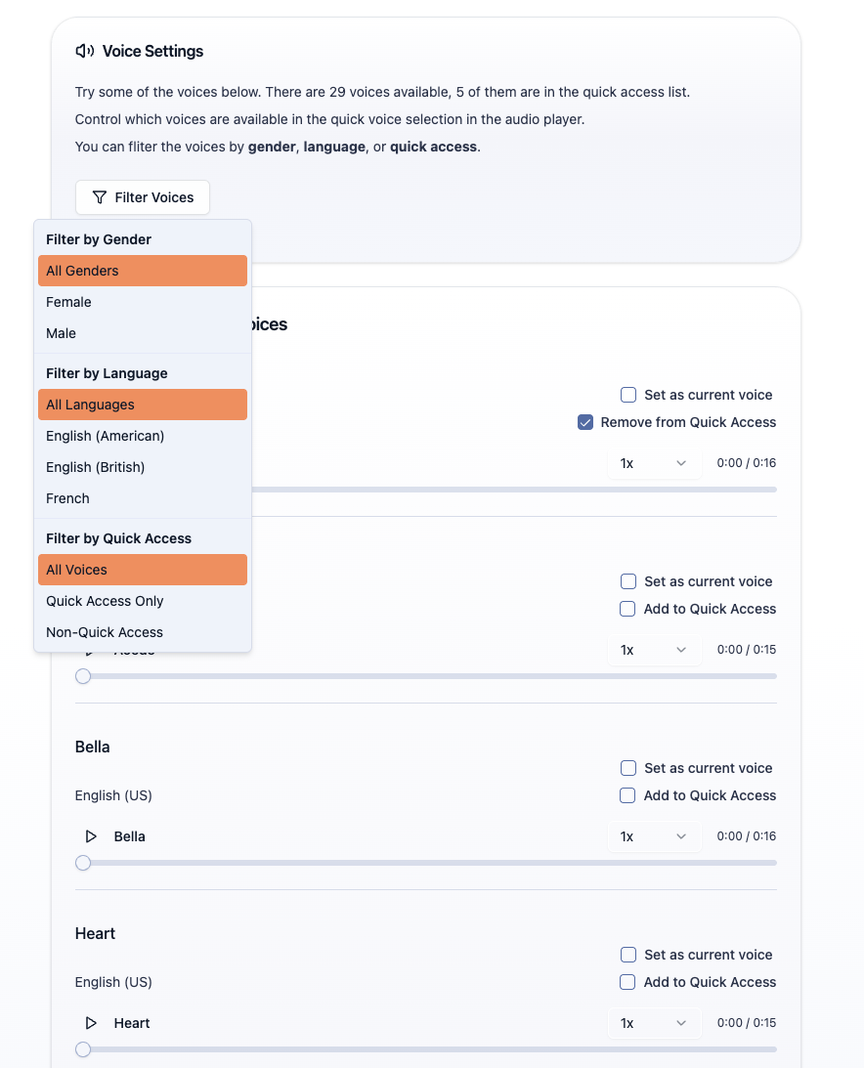Click the speaker icon beside Voice Settings heading
This screenshot has height=1068, width=864.
tap(84, 51)
